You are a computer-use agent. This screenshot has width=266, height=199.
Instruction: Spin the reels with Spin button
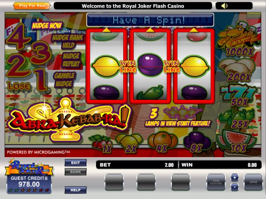coord(253,182)
